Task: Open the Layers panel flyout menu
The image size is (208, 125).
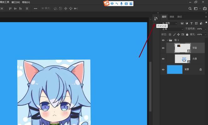Action: click(206, 17)
